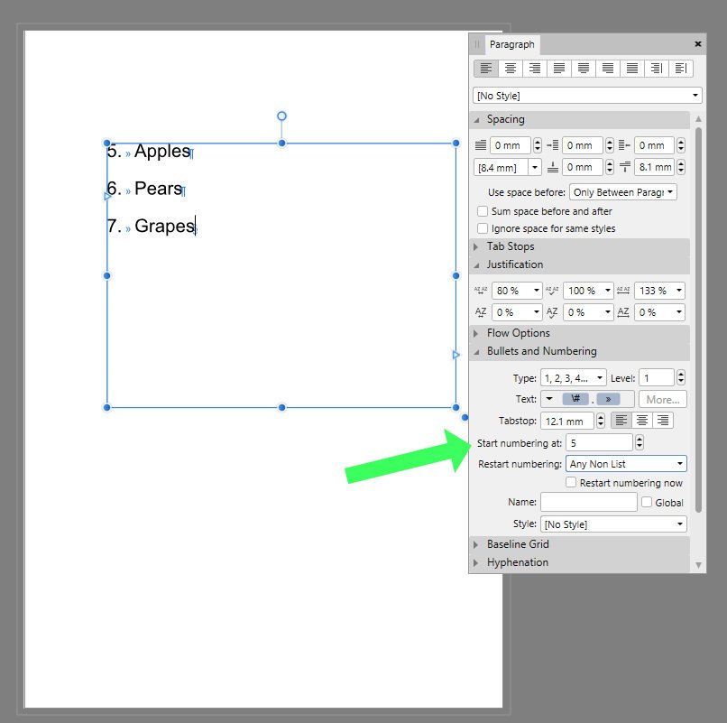Image resolution: width=727 pixels, height=723 pixels.
Task: Click the Tabstop 12.1 mm field
Action: coord(567,421)
